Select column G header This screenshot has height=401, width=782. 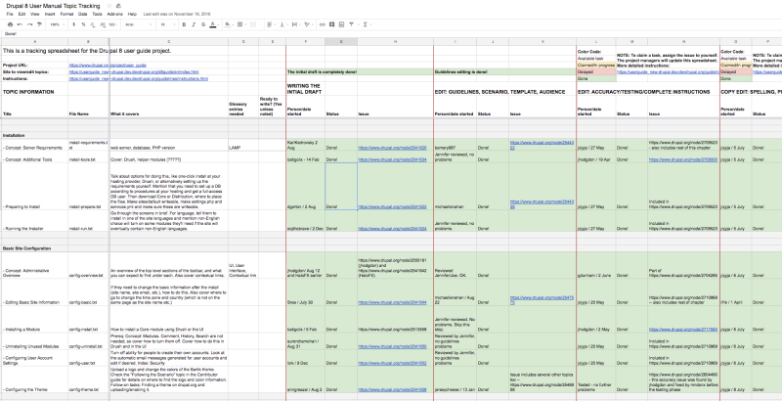click(x=341, y=42)
